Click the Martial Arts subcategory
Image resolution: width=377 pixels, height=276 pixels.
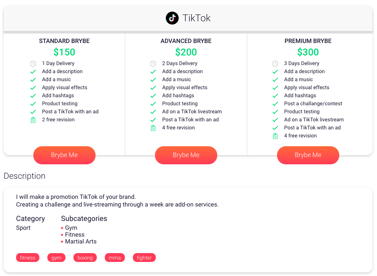(81, 241)
